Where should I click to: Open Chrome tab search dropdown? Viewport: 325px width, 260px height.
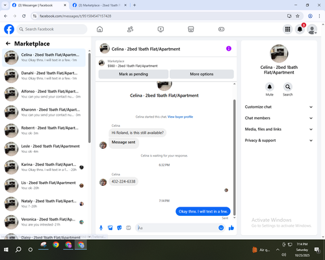pyautogui.click(x=5, y=5)
